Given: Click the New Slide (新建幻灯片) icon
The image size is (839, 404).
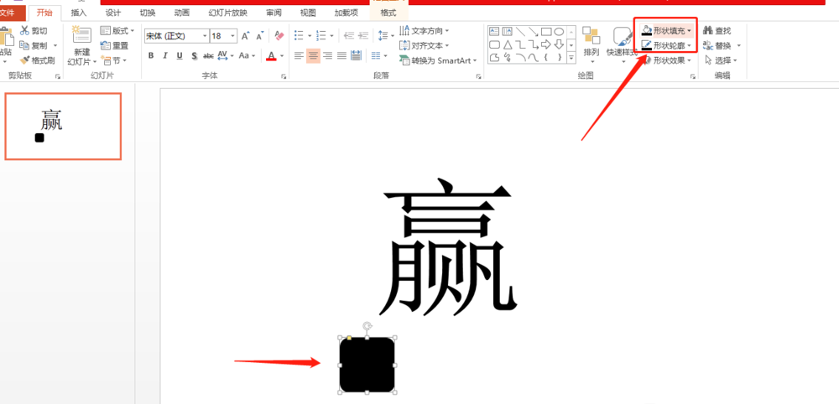Looking at the screenshot, I should [82, 36].
